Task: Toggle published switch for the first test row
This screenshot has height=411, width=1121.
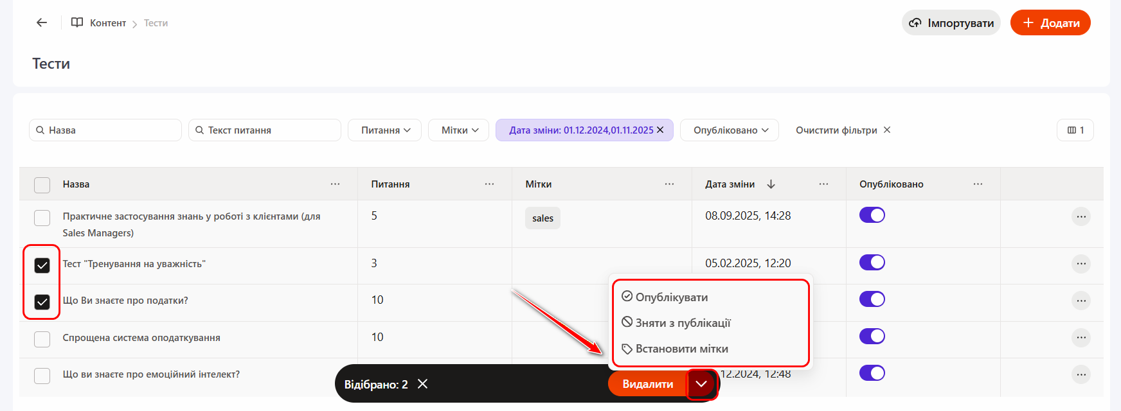Action: pos(872,215)
